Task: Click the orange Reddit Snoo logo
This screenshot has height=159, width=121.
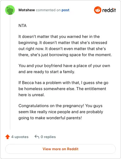Action: [x=97, y=10]
